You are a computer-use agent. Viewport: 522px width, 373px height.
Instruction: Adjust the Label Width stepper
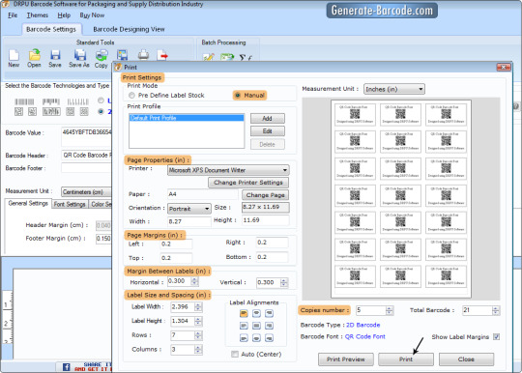(x=198, y=306)
